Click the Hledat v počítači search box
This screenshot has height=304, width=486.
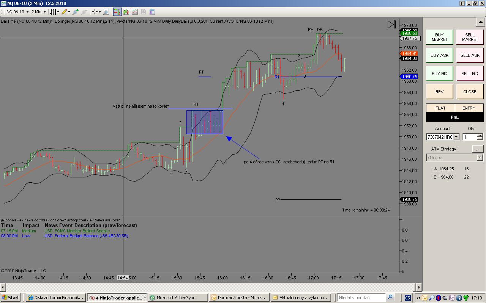(x=361, y=298)
